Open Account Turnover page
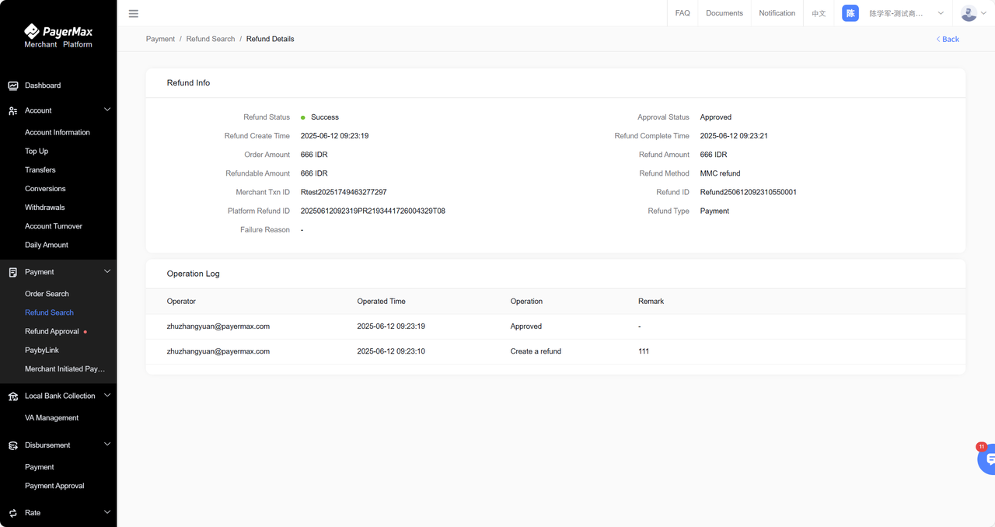The height and width of the screenshot is (527, 995). (x=54, y=226)
